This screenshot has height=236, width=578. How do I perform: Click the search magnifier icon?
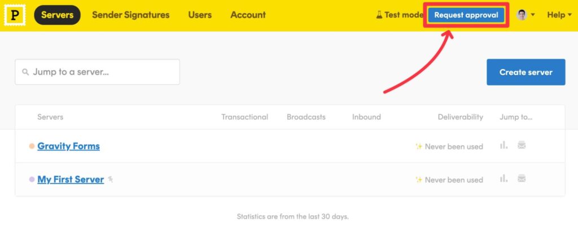[x=25, y=73]
